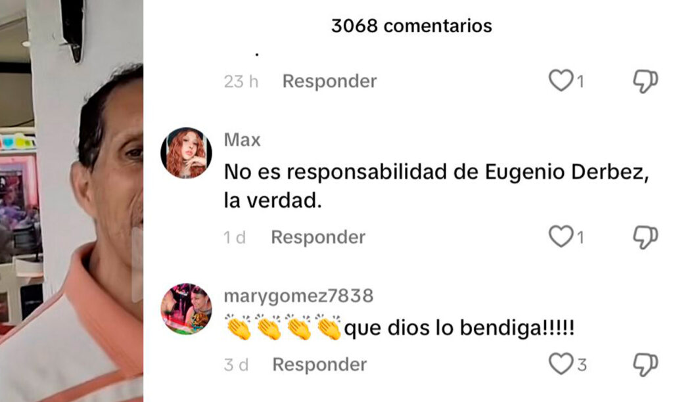Click the 1 d timestamp on Max's comment
The image size is (673, 402).
click(235, 237)
